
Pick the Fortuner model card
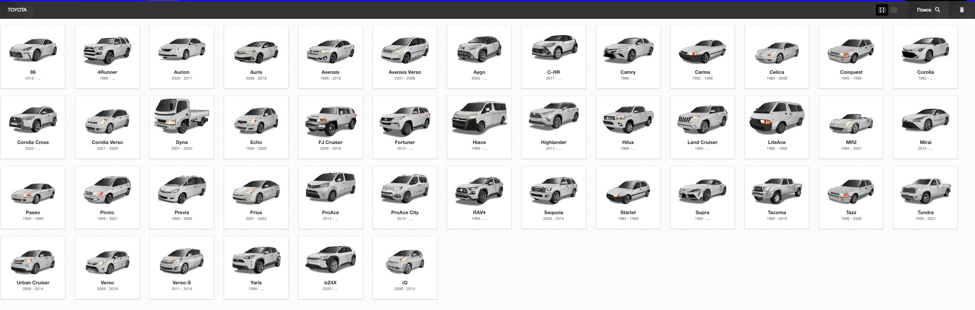(405, 127)
